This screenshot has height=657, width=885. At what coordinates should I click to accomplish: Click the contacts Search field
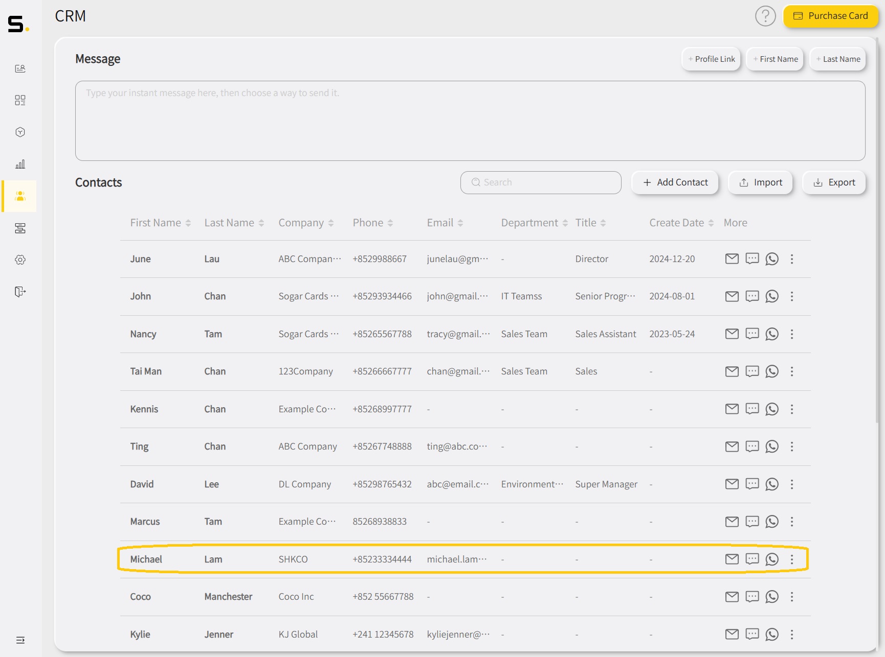pos(541,182)
